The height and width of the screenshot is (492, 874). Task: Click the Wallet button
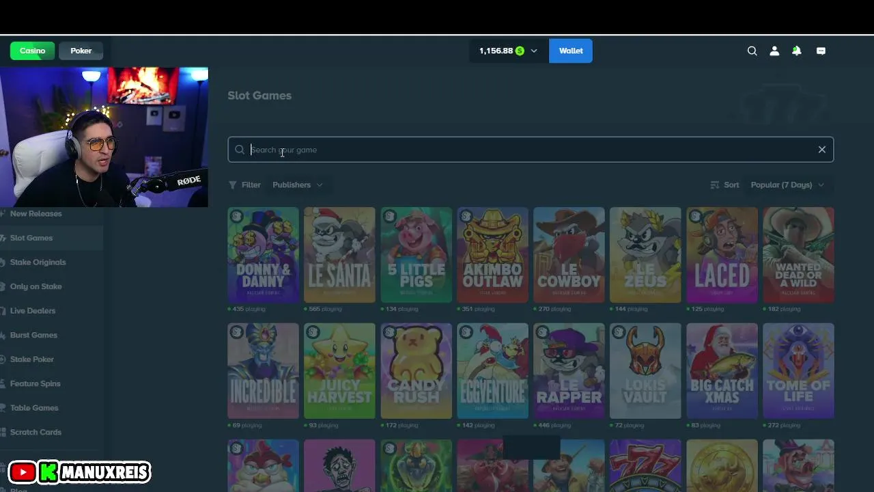click(x=571, y=51)
